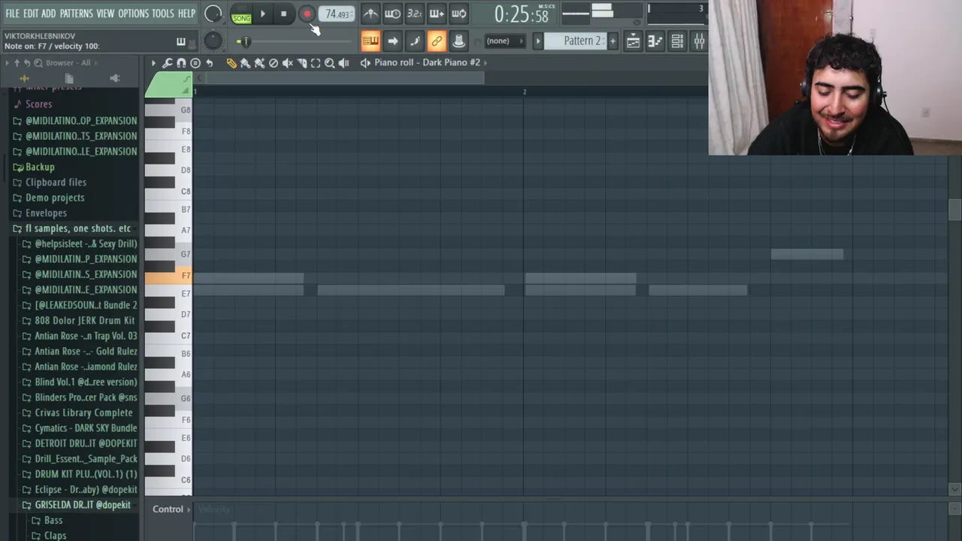Open the Piano roll view button
The width and height of the screenshot is (962, 541).
pos(655,41)
